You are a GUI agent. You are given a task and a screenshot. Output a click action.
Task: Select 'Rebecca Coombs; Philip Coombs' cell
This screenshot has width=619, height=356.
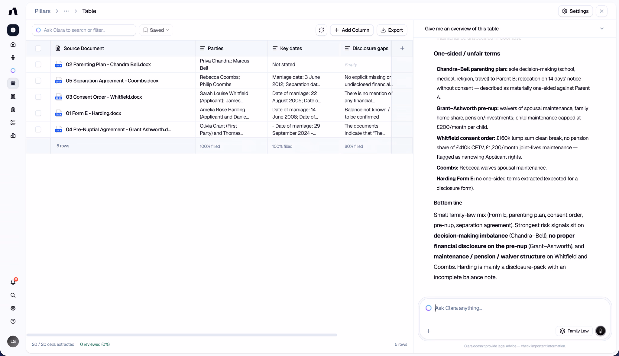pos(231,81)
